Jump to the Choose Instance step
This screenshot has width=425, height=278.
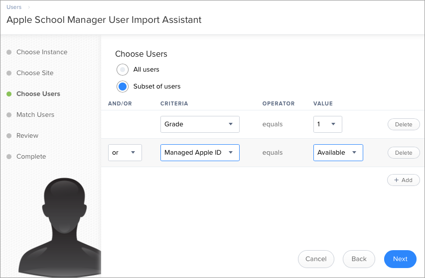click(x=42, y=52)
